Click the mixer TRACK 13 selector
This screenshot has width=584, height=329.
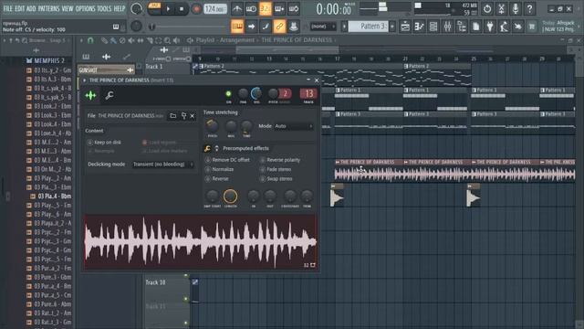[x=308, y=93]
